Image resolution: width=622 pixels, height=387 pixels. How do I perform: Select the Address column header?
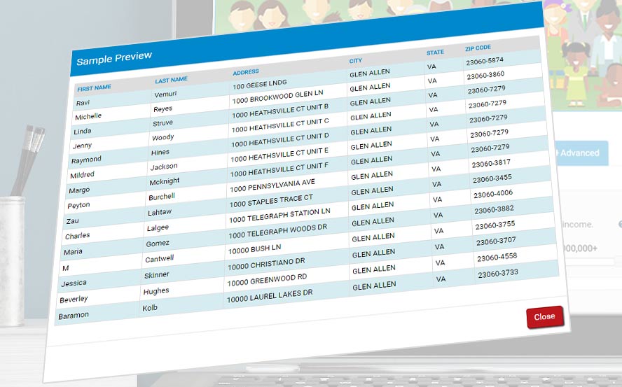click(x=246, y=72)
